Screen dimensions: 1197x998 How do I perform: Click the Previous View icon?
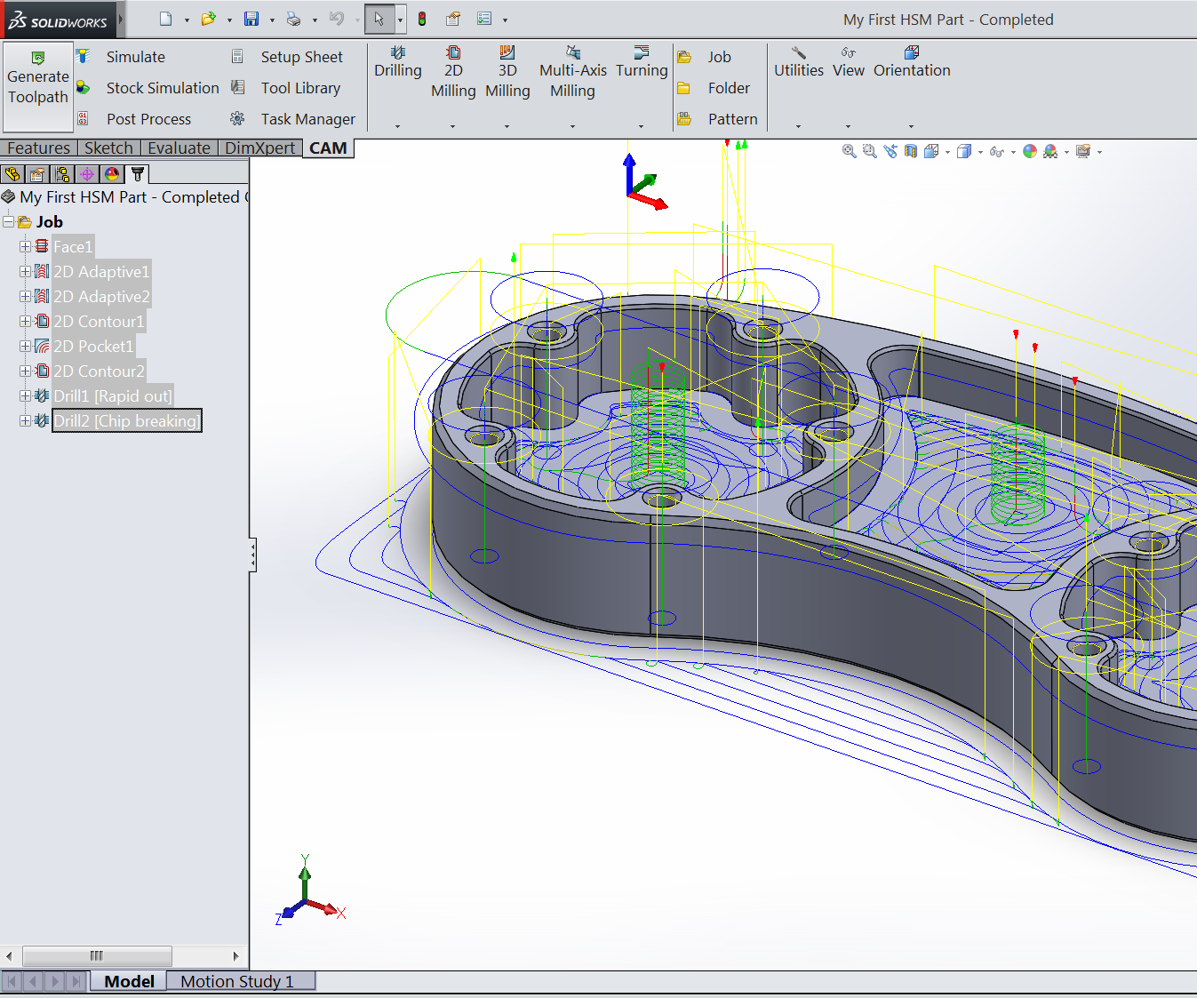click(890, 152)
